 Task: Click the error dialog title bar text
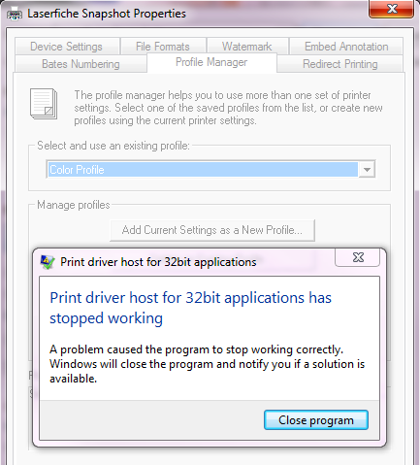(x=158, y=262)
